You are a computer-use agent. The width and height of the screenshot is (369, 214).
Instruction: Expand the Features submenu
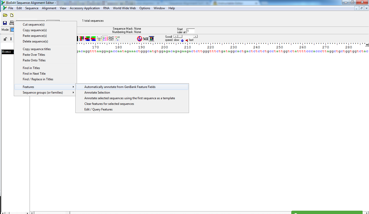[x=45, y=87]
